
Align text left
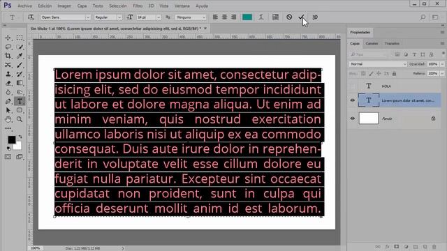(x=215, y=17)
